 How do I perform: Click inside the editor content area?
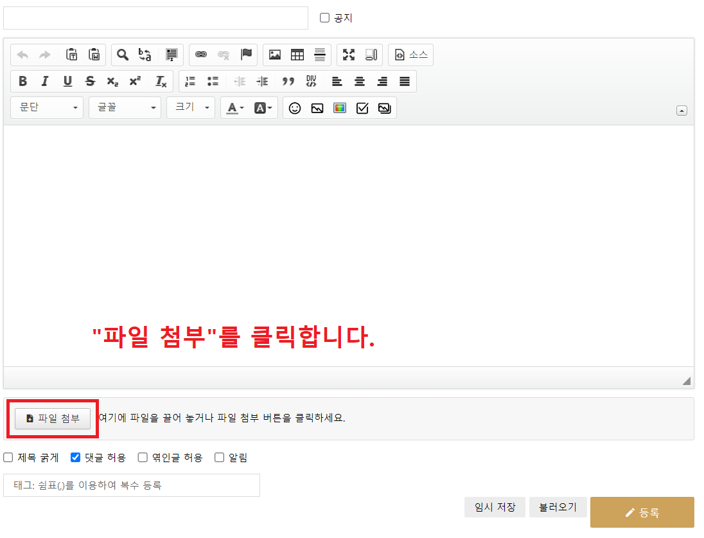pos(349,246)
